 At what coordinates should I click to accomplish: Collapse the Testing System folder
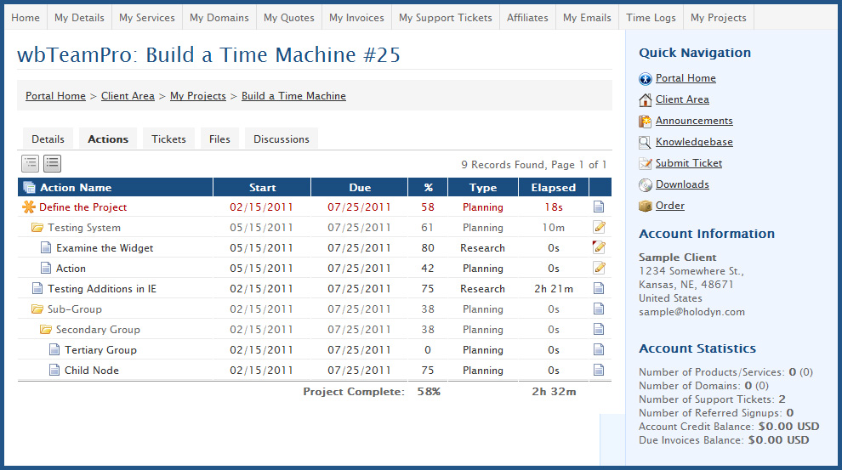[x=37, y=228]
